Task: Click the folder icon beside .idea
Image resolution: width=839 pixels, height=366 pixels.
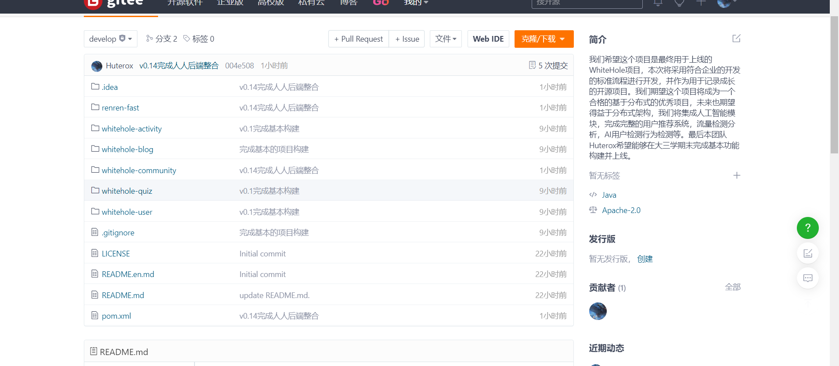Action: [95, 86]
